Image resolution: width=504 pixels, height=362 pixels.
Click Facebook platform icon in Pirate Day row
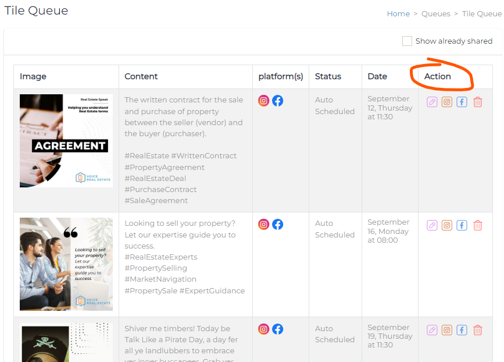[x=278, y=329]
